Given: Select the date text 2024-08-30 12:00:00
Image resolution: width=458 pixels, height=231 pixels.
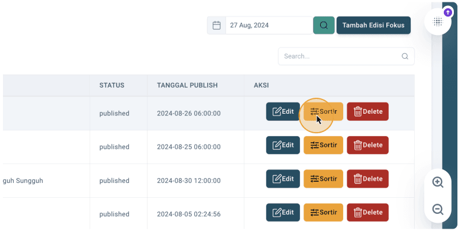Looking at the screenshot, I should pyautogui.click(x=189, y=181).
